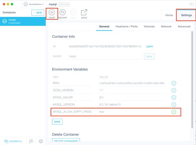Edit the MYSQL_ALLOW_EMPTY_PASSWORD key field

click(x=72, y=112)
